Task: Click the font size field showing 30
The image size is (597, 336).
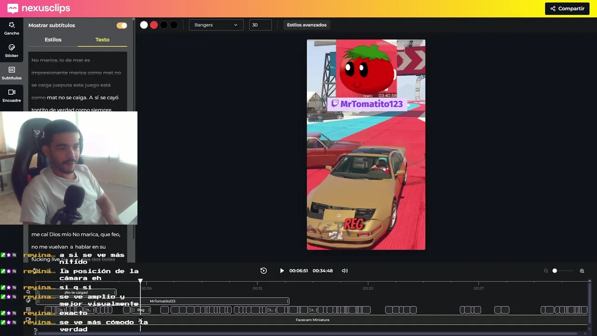Action: [x=260, y=25]
